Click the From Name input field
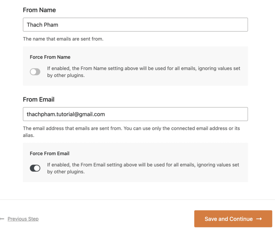The image size is (275, 233). pyautogui.click(x=135, y=25)
